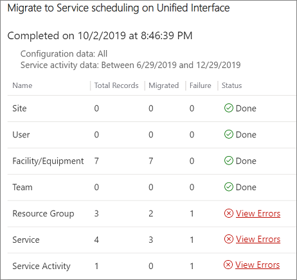Viewport: 297px width, 280px height.
Task: Click the green checkmark icon for Team
Action: click(229, 187)
